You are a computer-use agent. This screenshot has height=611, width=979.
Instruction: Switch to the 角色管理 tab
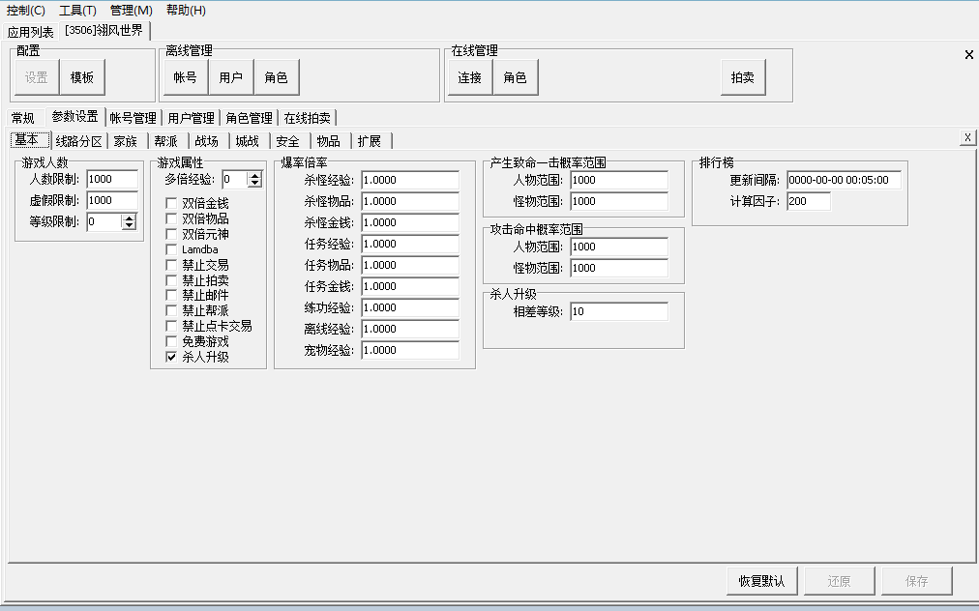coord(250,118)
